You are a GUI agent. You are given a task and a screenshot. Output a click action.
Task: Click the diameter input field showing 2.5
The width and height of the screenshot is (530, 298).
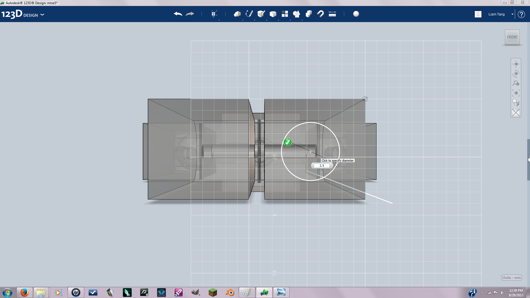pyautogui.click(x=322, y=166)
